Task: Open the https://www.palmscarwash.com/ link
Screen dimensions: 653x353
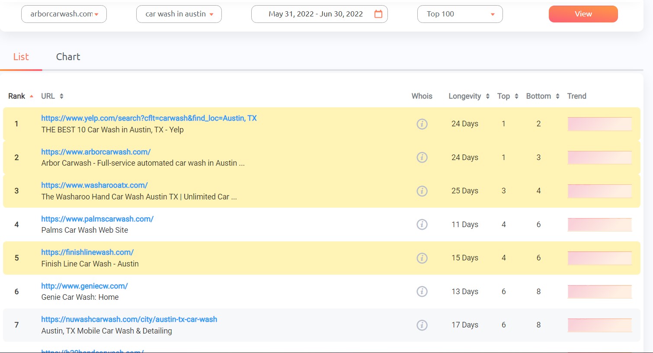Action: [97, 219]
